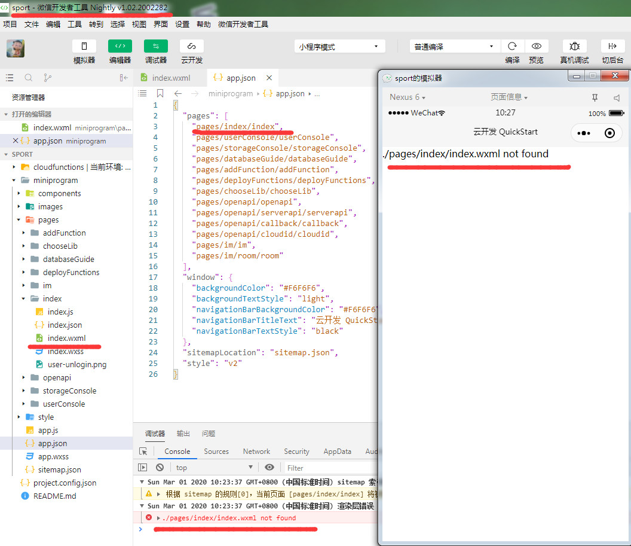
Task: Switch to the 问题 problems tab
Action: [x=208, y=434]
